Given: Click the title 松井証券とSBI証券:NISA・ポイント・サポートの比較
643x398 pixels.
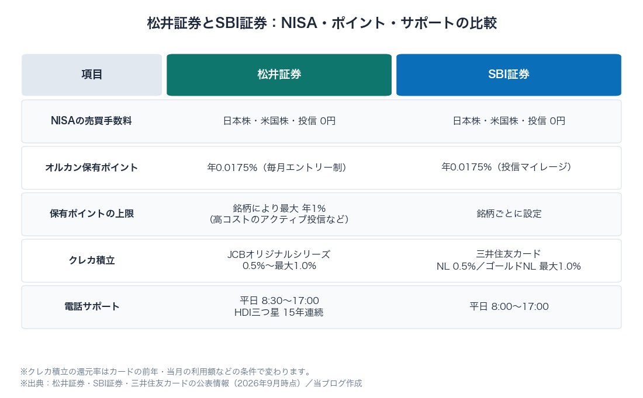Looking at the screenshot, I should pos(322,23).
